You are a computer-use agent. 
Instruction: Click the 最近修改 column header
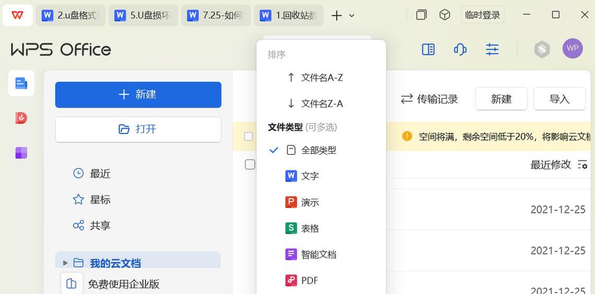(551, 164)
